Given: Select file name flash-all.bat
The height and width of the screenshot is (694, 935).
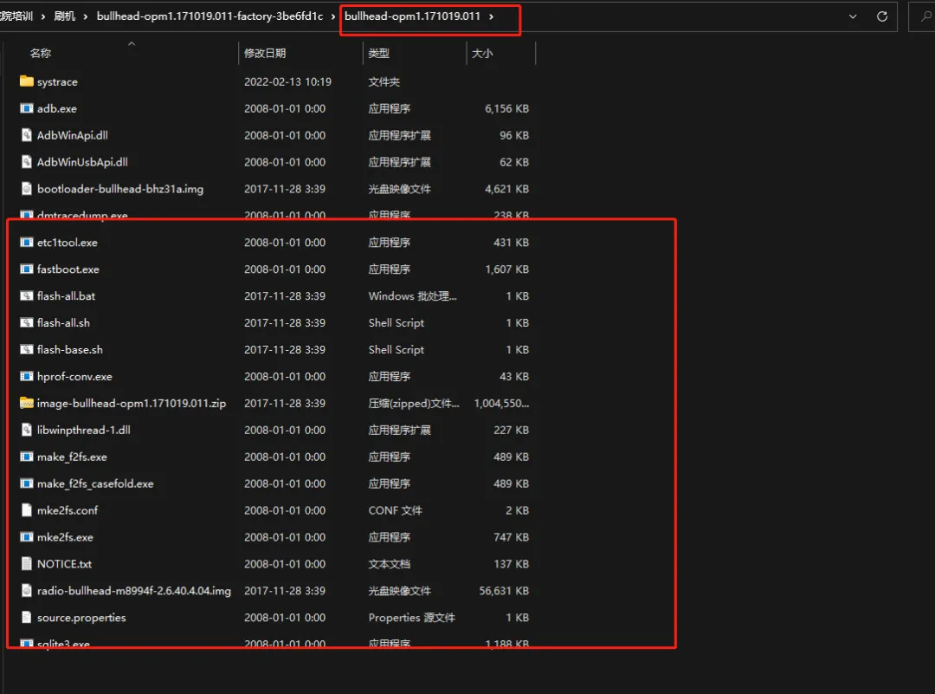Looking at the screenshot, I should point(66,296).
